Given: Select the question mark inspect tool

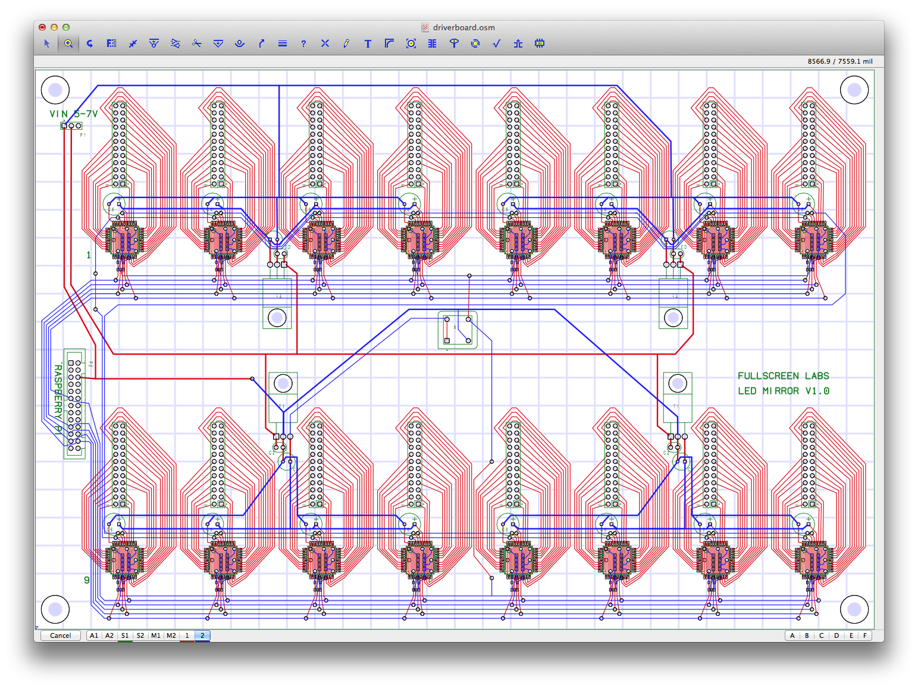Looking at the screenshot, I should pos(303,43).
